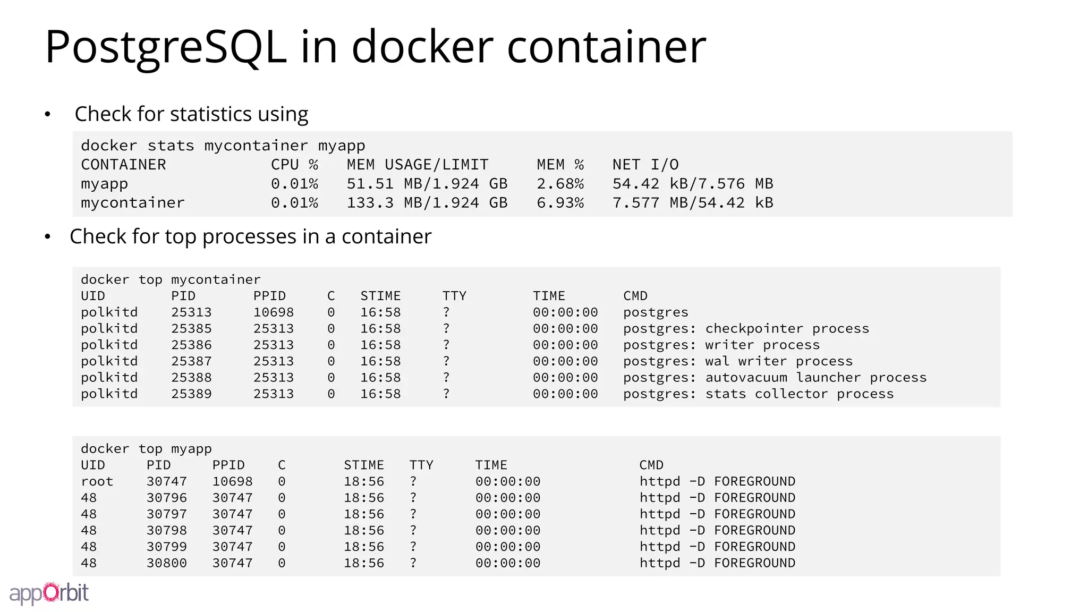Click the CPU % column header

pyautogui.click(x=294, y=165)
